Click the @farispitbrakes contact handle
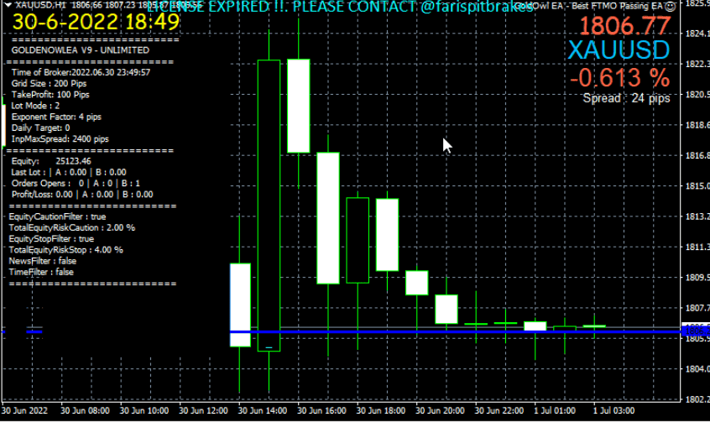Image resolution: width=710 pixels, height=422 pixels. pyautogui.click(x=476, y=7)
